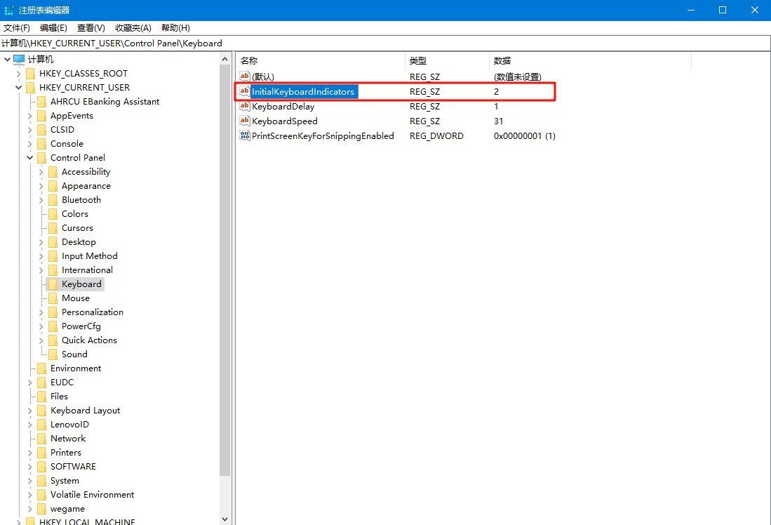Click the DWORD icon of PrintScreenKeyForSnippingEnabled
Screen dimensions: 771x525
pos(244,135)
